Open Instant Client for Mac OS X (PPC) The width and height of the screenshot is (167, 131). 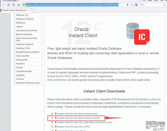(x=74, y=127)
